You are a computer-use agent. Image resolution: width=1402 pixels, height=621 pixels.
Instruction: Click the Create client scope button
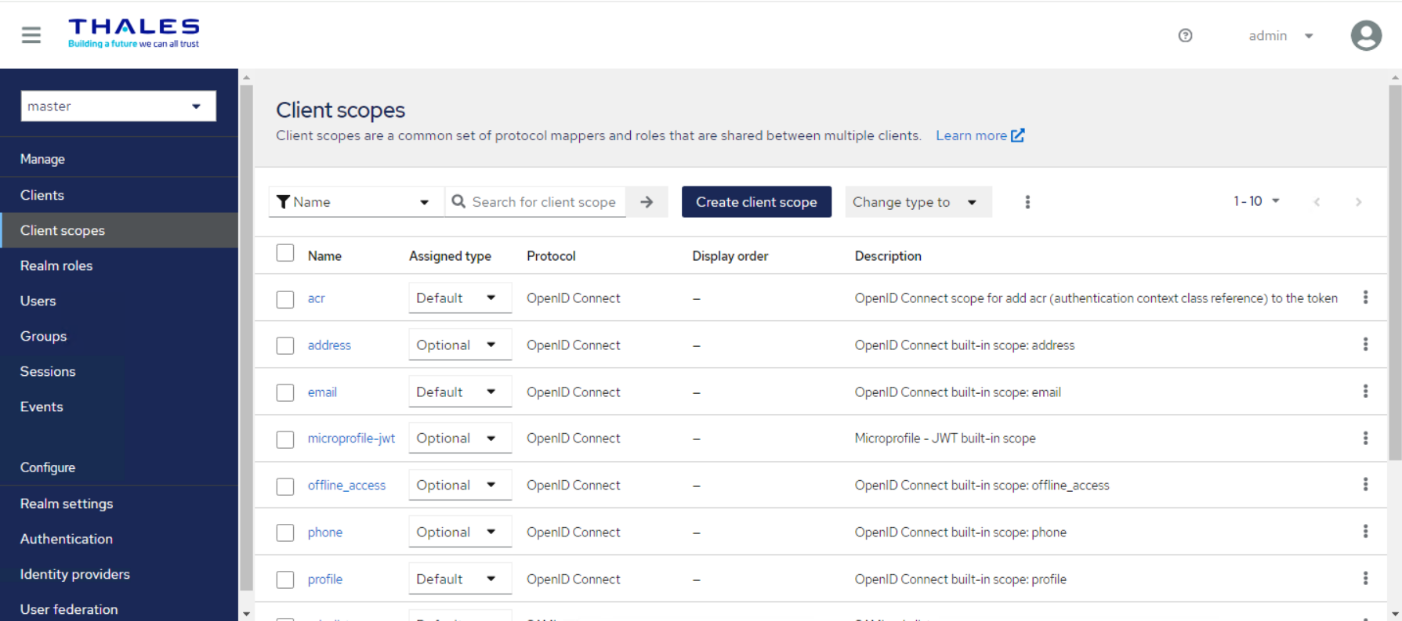pyautogui.click(x=756, y=202)
